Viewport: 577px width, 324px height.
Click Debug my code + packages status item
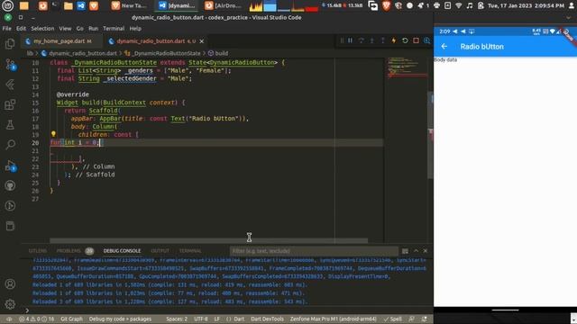[x=120, y=319]
